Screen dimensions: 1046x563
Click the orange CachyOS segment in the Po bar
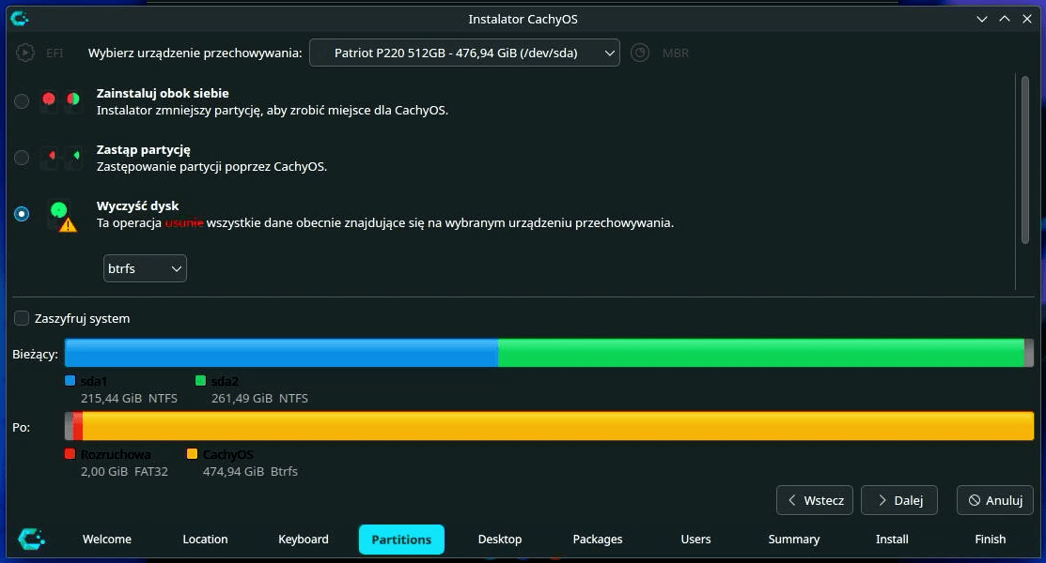(557, 426)
